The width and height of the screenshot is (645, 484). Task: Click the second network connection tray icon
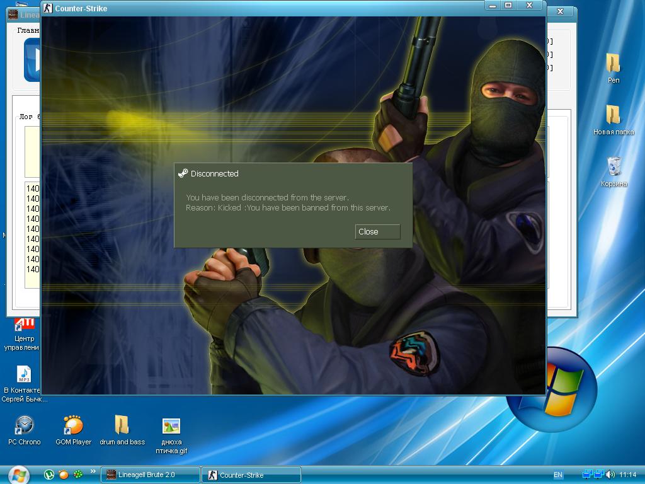click(x=599, y=475)
